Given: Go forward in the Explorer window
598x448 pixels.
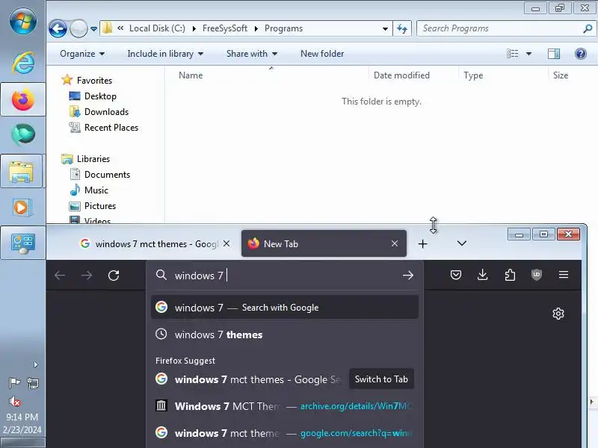Looking at the screenshot, I should [78, 28].
